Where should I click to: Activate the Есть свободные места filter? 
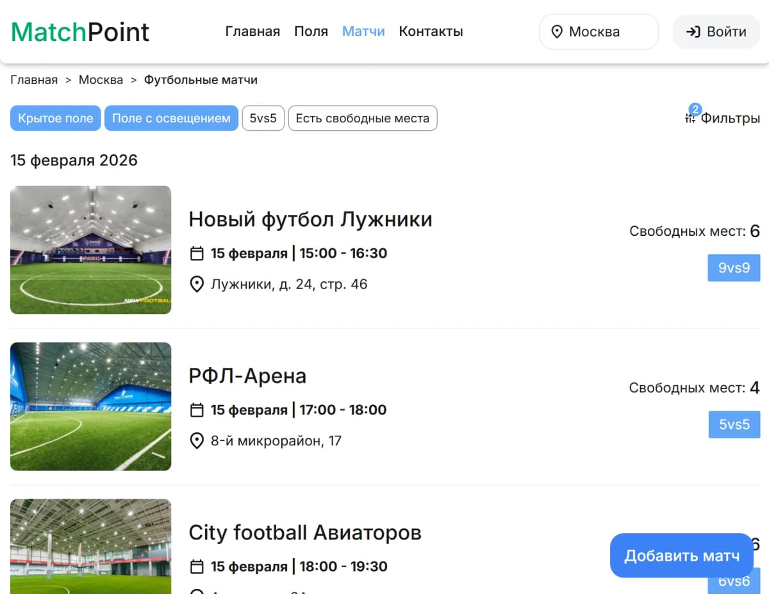363,118
